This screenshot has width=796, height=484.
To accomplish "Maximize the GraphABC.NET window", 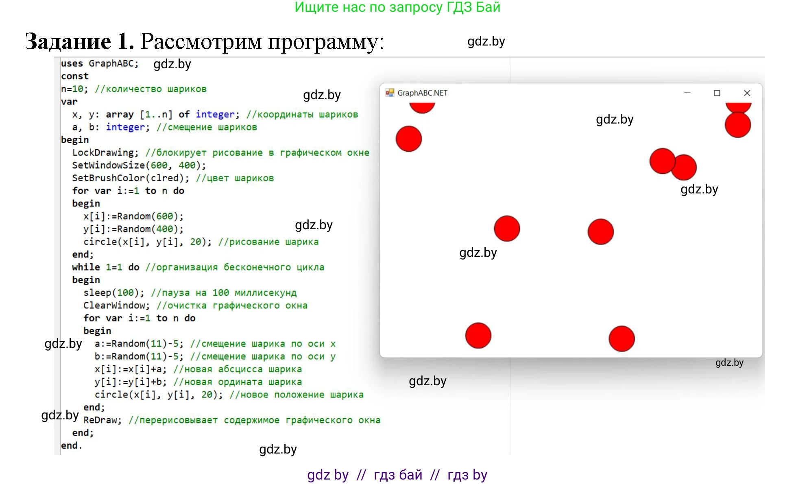I will pyautogui.click(x=717, y=93).
